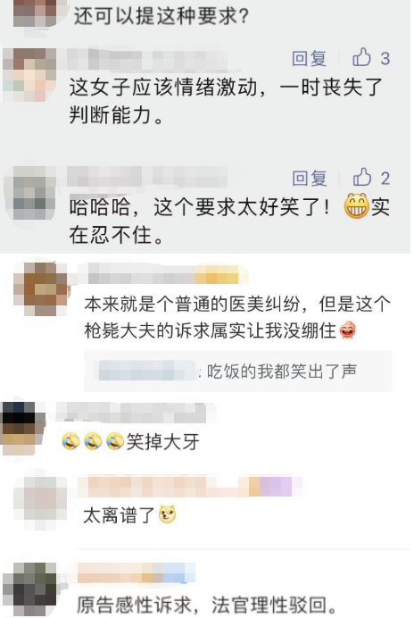The width and height of the screenshot is (414, 618).
Task: Click the grinning emoji in 哈哈哈 comment
Action: click(x=356, y=206)
